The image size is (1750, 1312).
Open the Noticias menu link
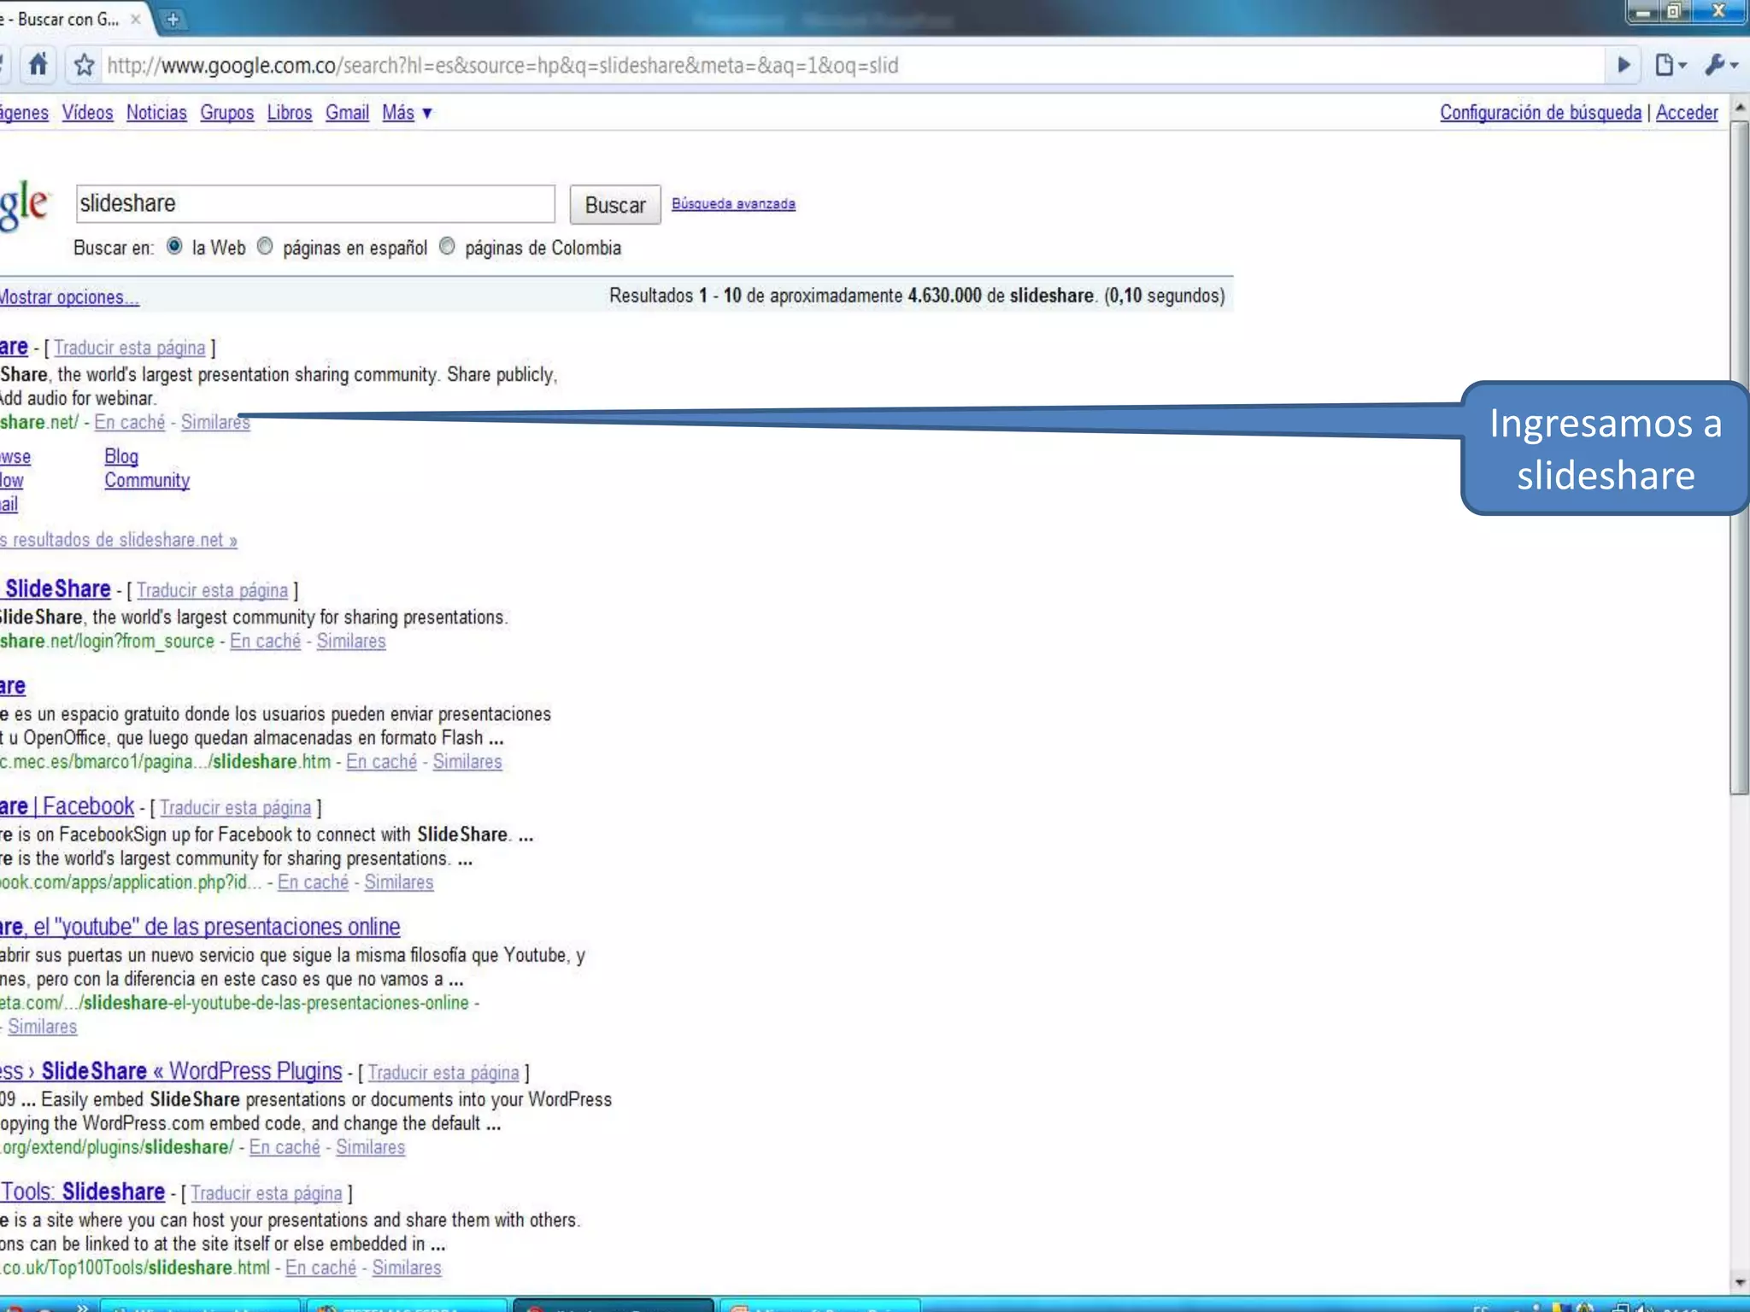tap(156, 113)
